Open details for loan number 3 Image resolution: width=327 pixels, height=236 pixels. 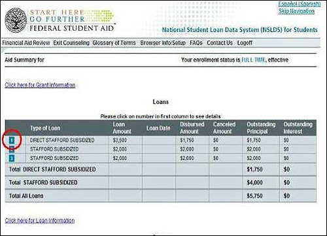click(x=12, y=158)
